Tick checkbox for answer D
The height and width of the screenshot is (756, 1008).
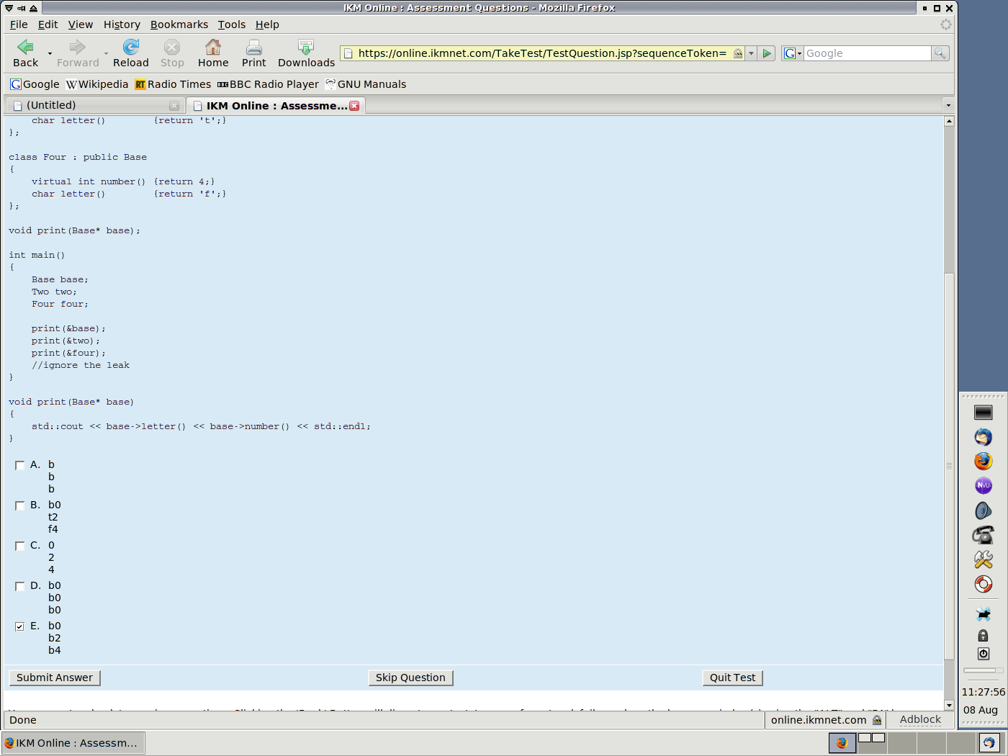[x=19, y=586]
